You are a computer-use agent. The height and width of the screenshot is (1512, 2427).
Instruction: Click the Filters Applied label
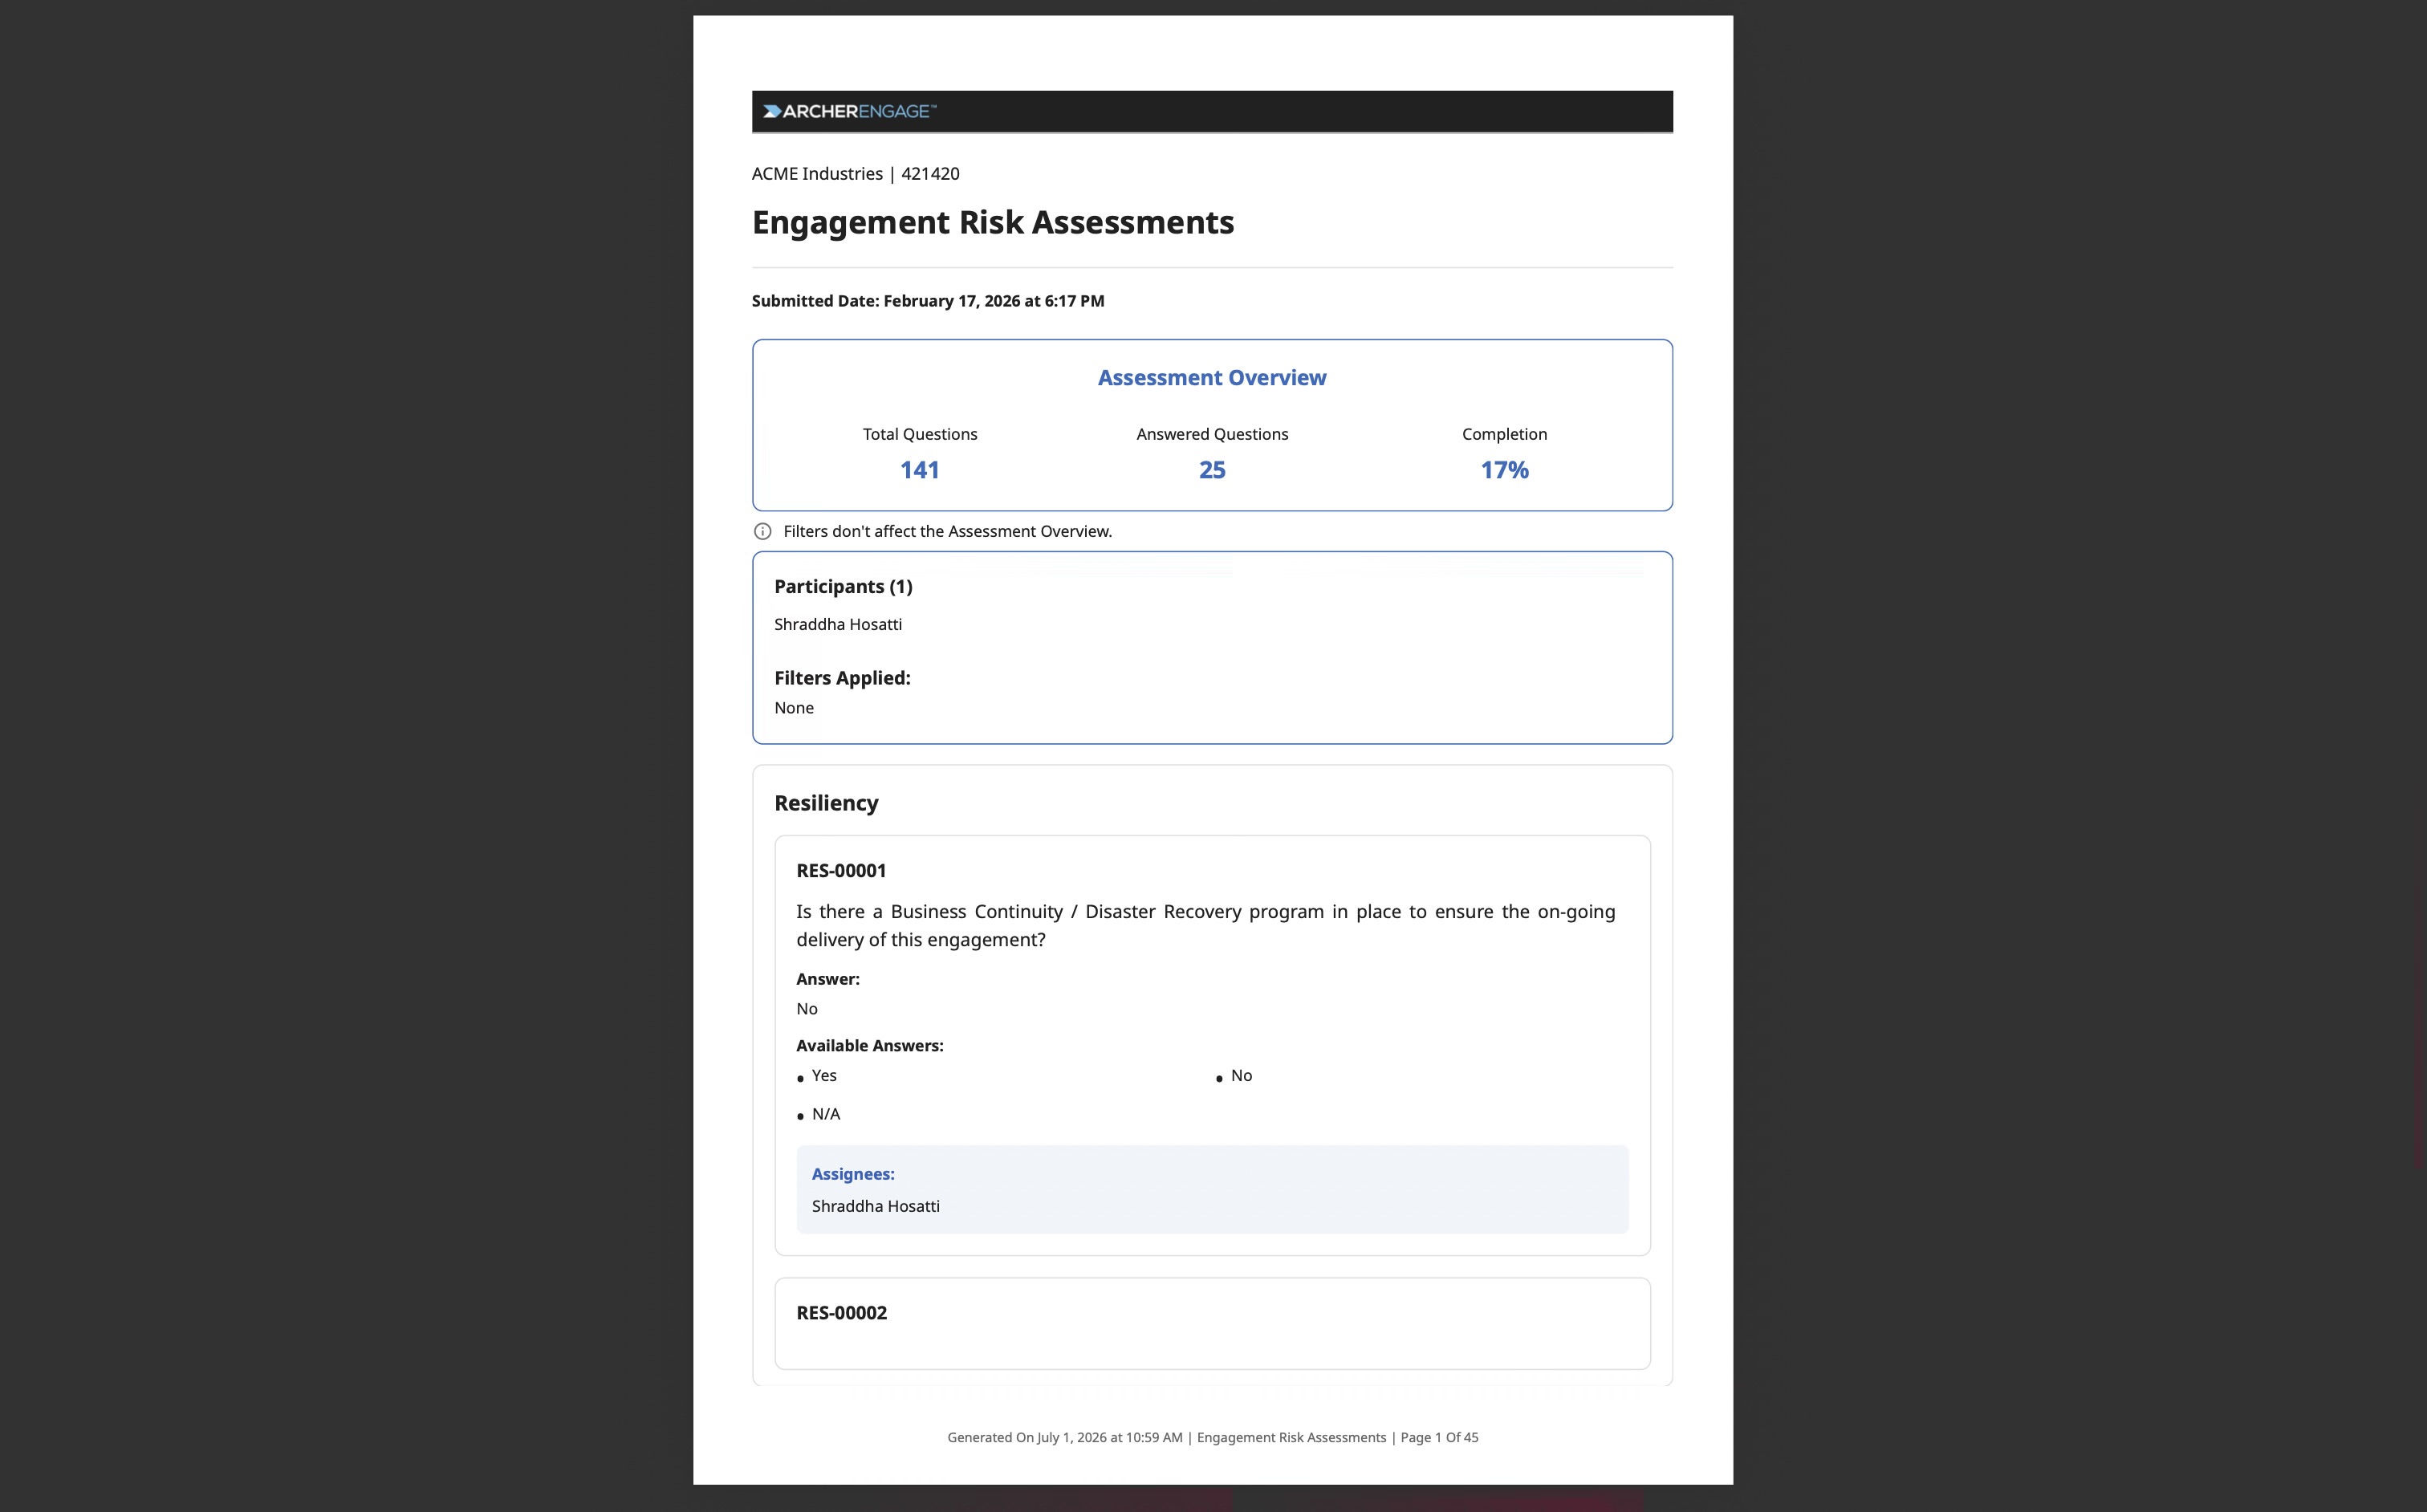click(x=842, y=678)
